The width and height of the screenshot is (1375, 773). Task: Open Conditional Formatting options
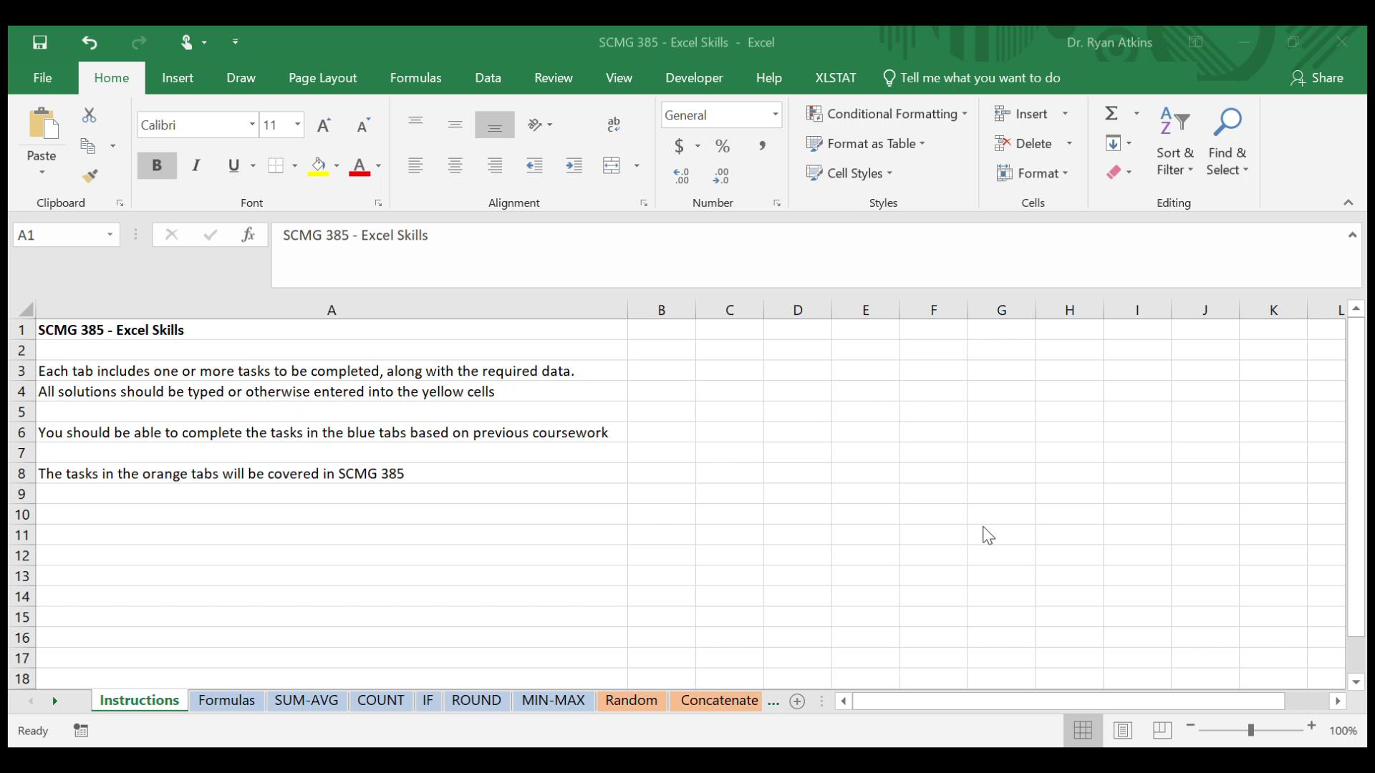coord(887,113)
